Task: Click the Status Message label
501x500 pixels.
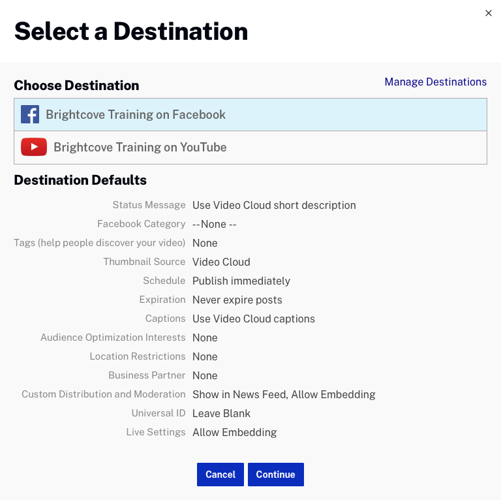Action: 149,205
